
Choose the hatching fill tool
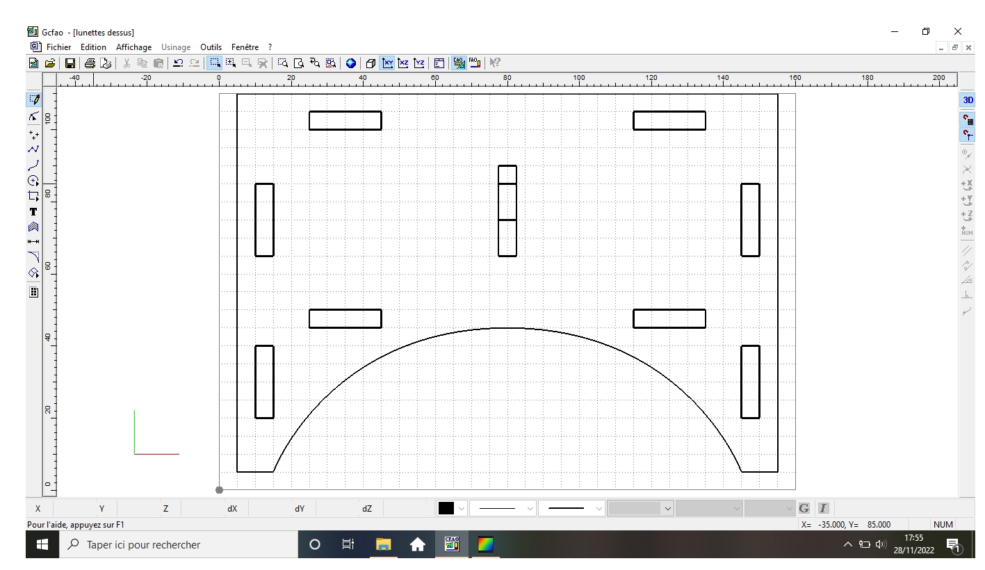(x=33, y=227)
